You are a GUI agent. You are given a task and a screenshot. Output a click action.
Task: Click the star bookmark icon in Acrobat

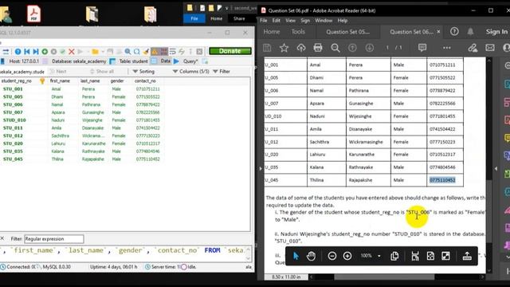[284, 48]
